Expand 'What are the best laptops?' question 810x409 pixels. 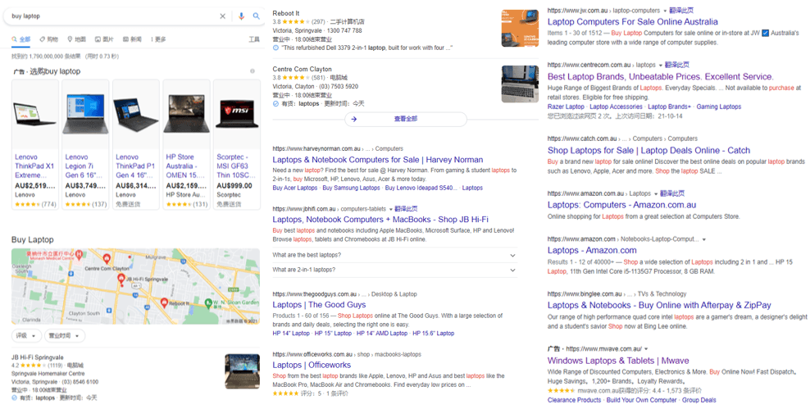[394, 255]
